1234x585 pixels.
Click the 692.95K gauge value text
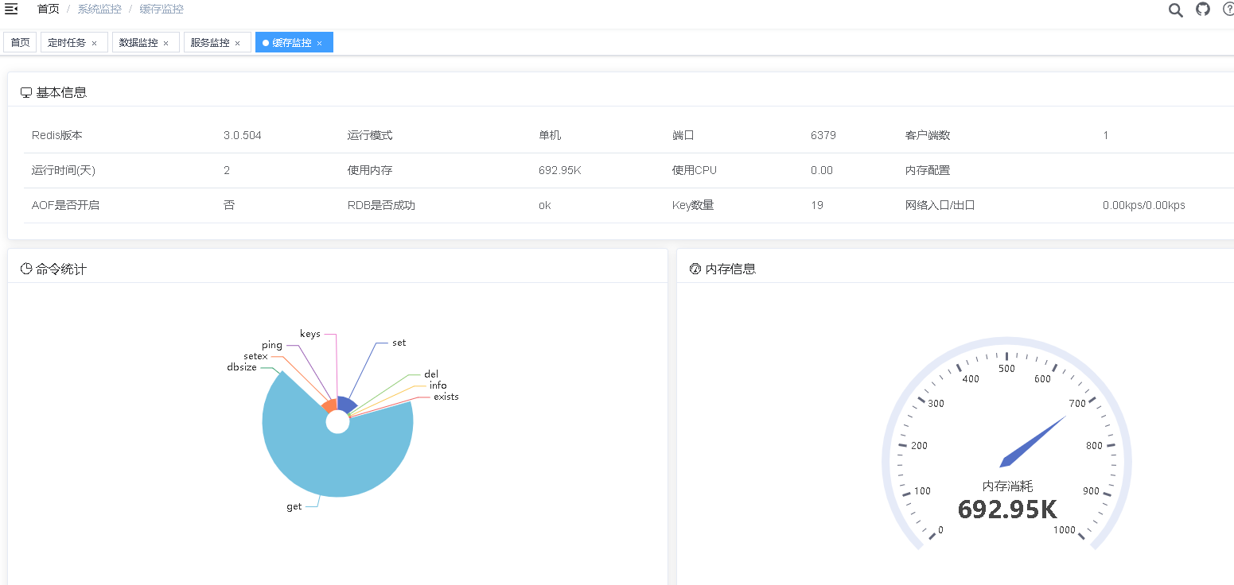pos(1007,509)
